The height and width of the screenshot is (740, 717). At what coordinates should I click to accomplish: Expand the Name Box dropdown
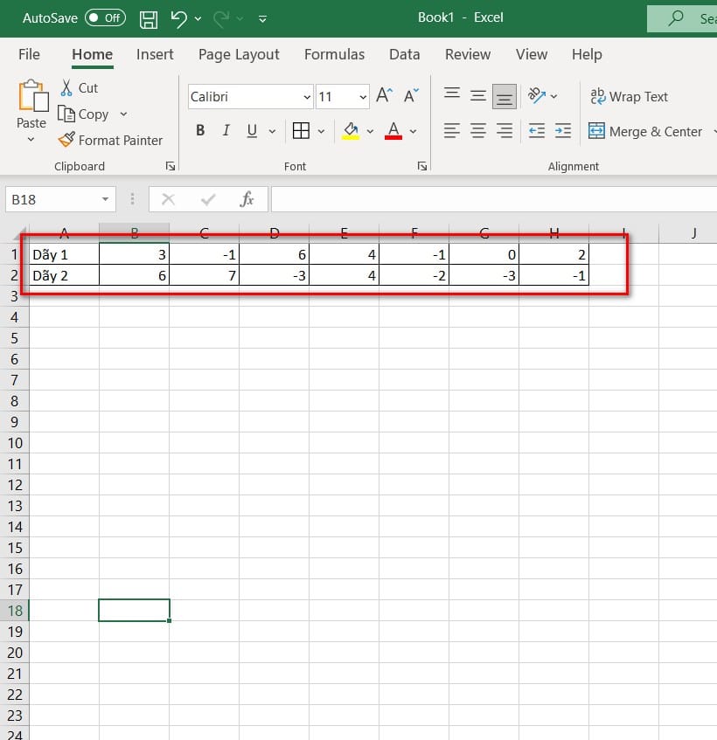[106, 199]
